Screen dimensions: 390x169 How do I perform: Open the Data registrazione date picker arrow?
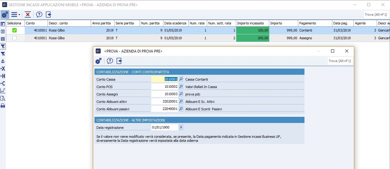pyautogui.click(x=181, y=127)
